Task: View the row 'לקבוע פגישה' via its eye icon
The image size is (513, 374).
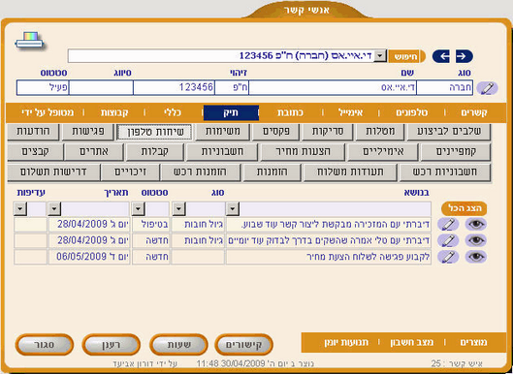Action: tap(476, 257)
